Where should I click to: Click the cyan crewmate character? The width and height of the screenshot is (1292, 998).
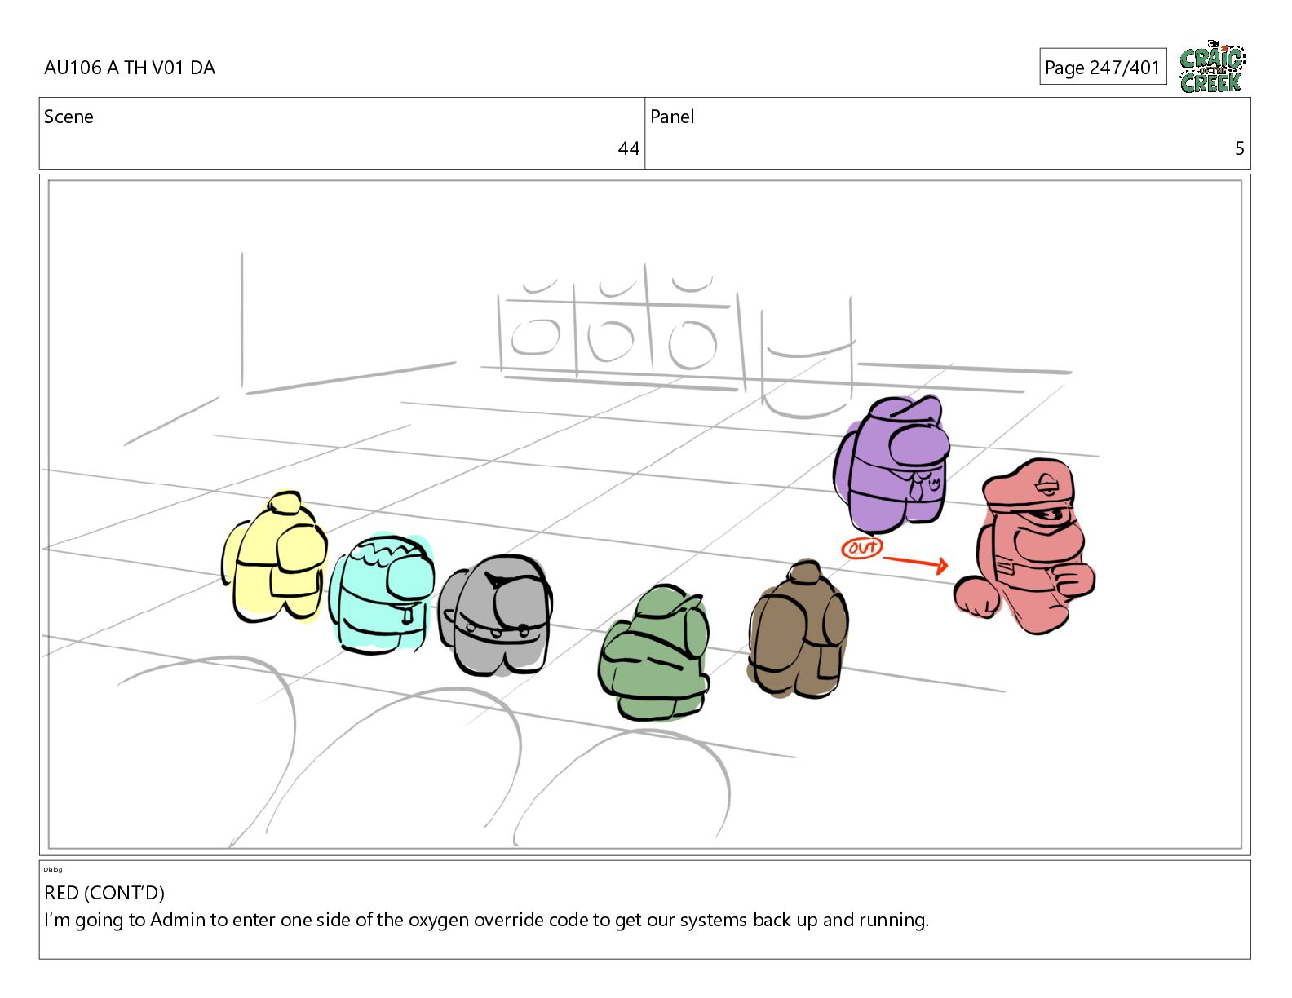pyautogui.click(x=381, y=593)
